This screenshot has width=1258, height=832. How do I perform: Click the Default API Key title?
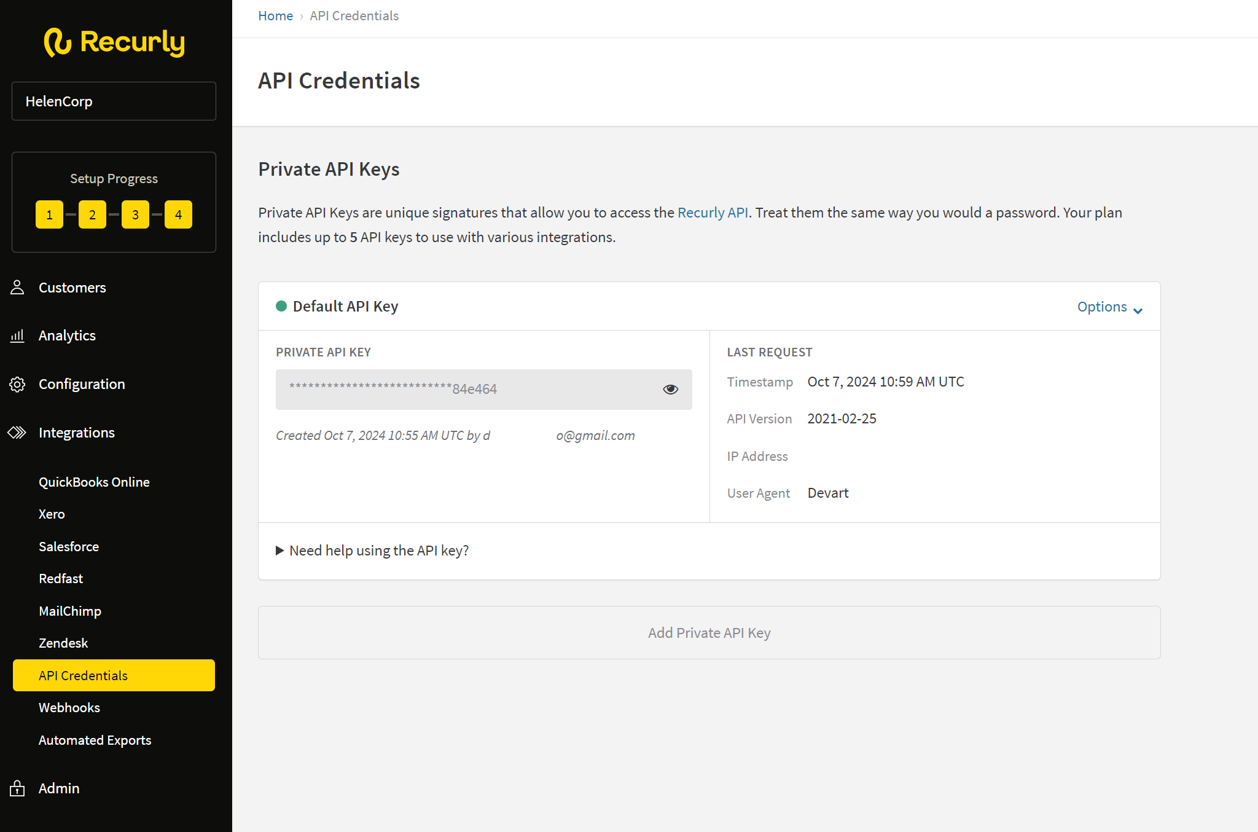coord(345,307)
